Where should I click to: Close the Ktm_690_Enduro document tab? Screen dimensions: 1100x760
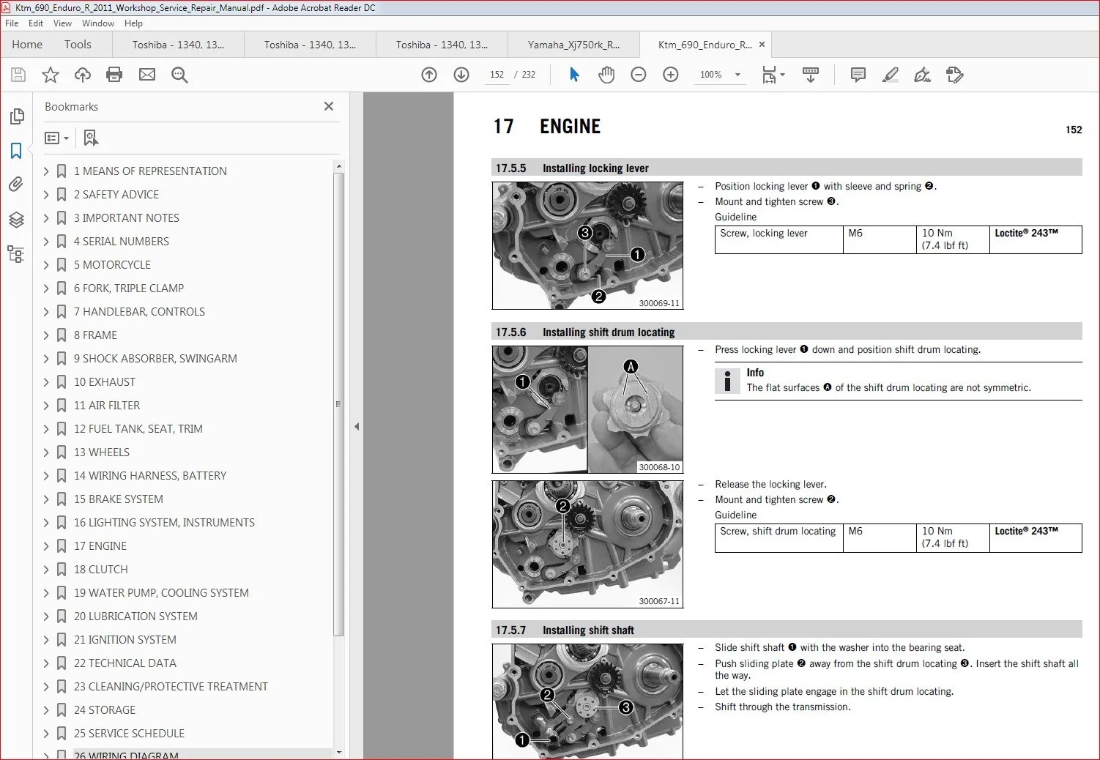pos(762,45)
